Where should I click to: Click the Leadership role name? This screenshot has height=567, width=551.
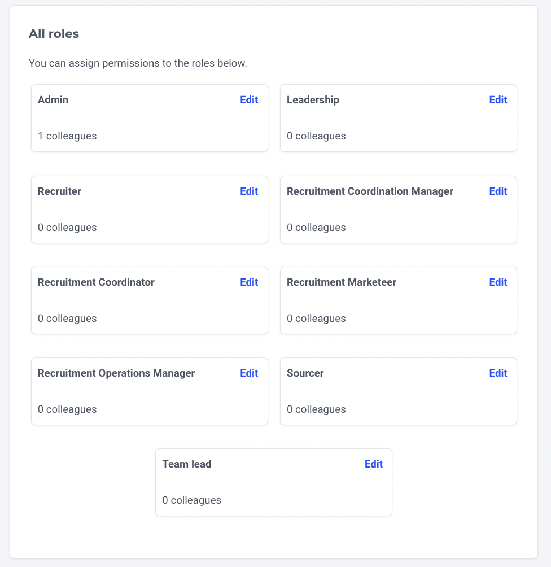313,100
